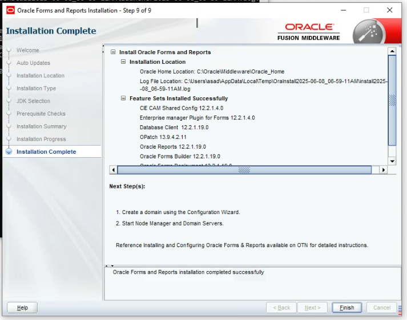This screenshot has width=407, height=320.
Task: Collapse Install Oracle Forms and Reports node
Action: [x=113, y=52]
